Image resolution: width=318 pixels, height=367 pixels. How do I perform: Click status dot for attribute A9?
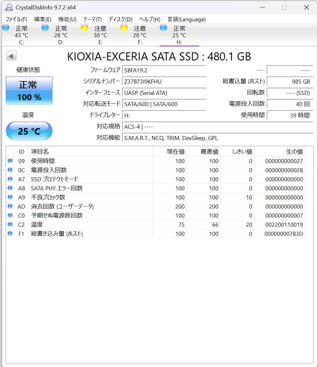click(x=10, y=197)
